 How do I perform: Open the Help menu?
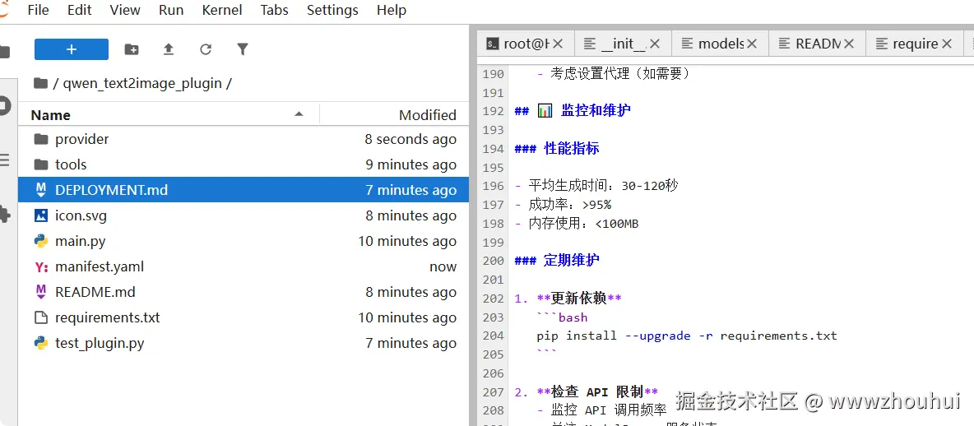tap(392, 11)
